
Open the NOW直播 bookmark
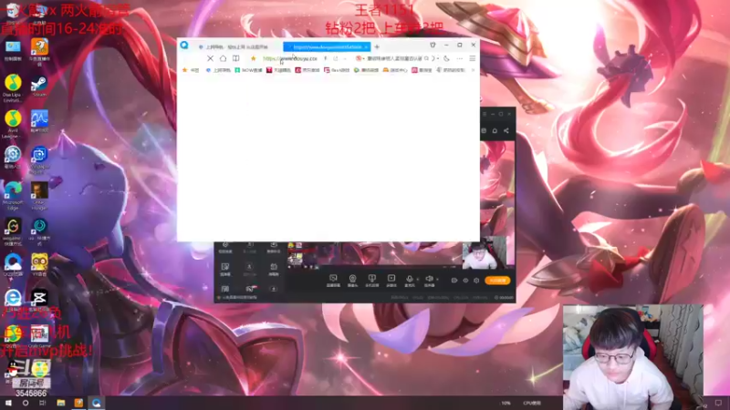(248, 70)
